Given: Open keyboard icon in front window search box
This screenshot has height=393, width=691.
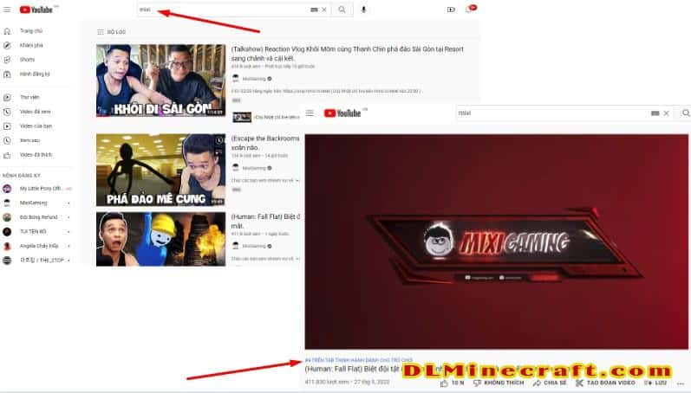Looking at the screenshot, I should click(655, 113).
